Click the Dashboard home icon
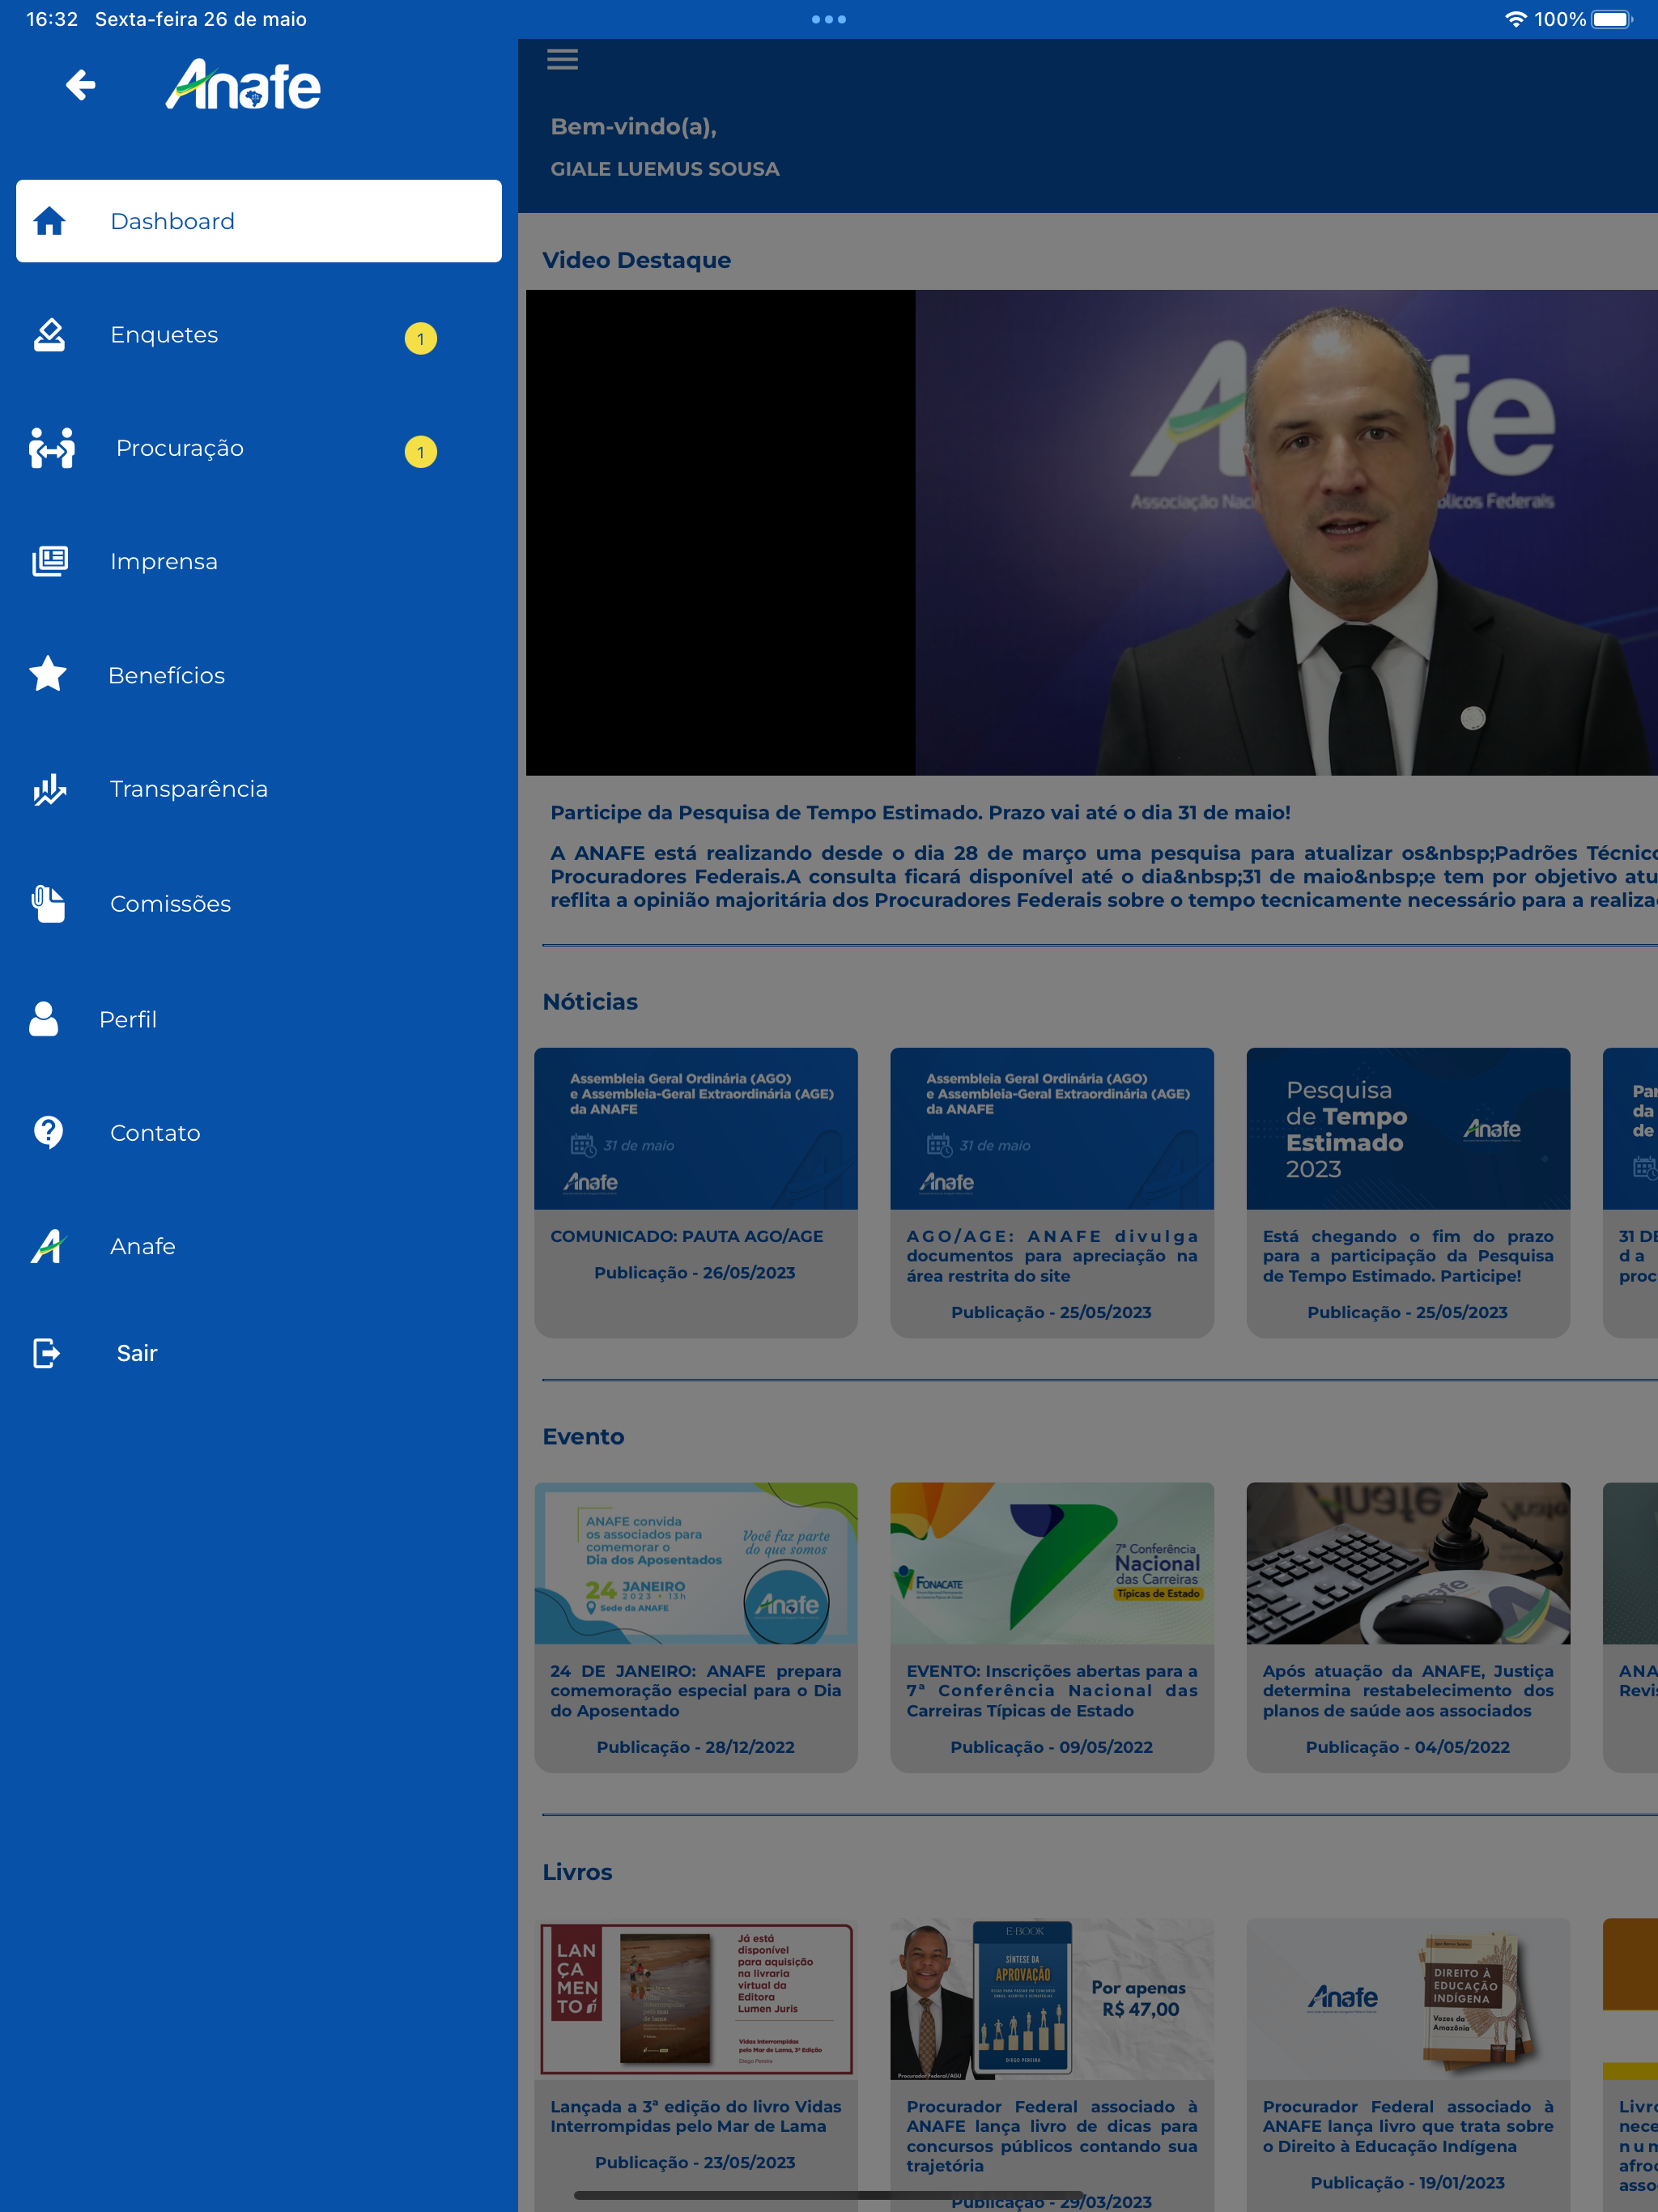The width and height of the screenshot is (1658, 2212). 49,221
